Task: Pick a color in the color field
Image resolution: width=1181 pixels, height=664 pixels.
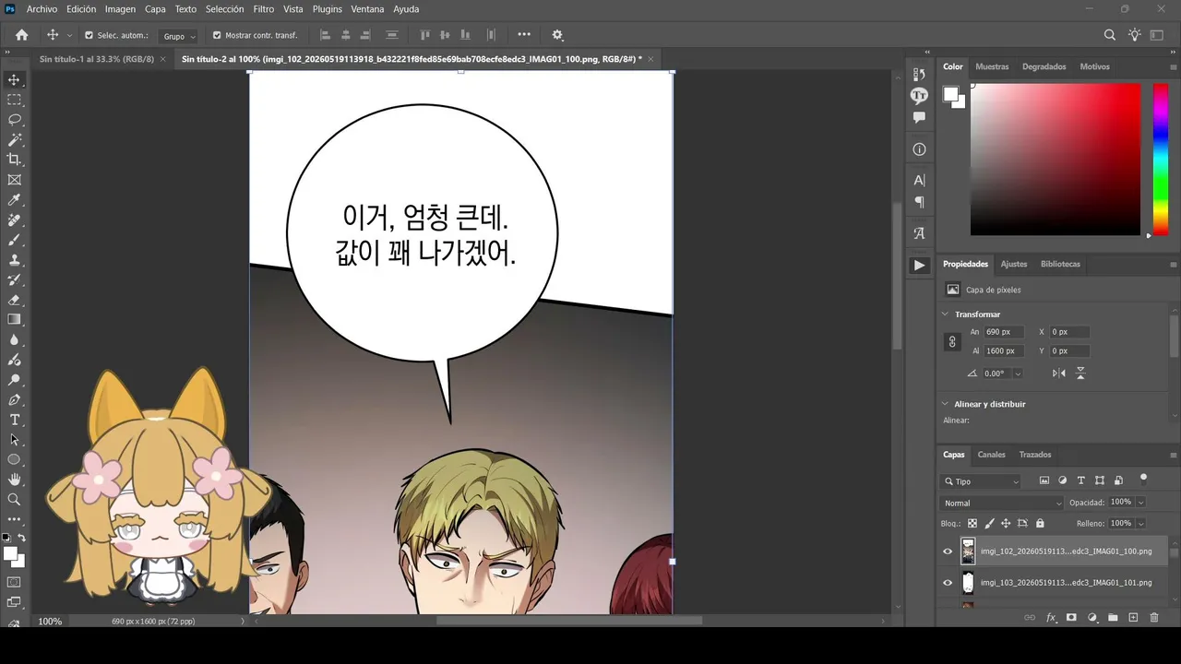Action: [x=1056, y=160]
